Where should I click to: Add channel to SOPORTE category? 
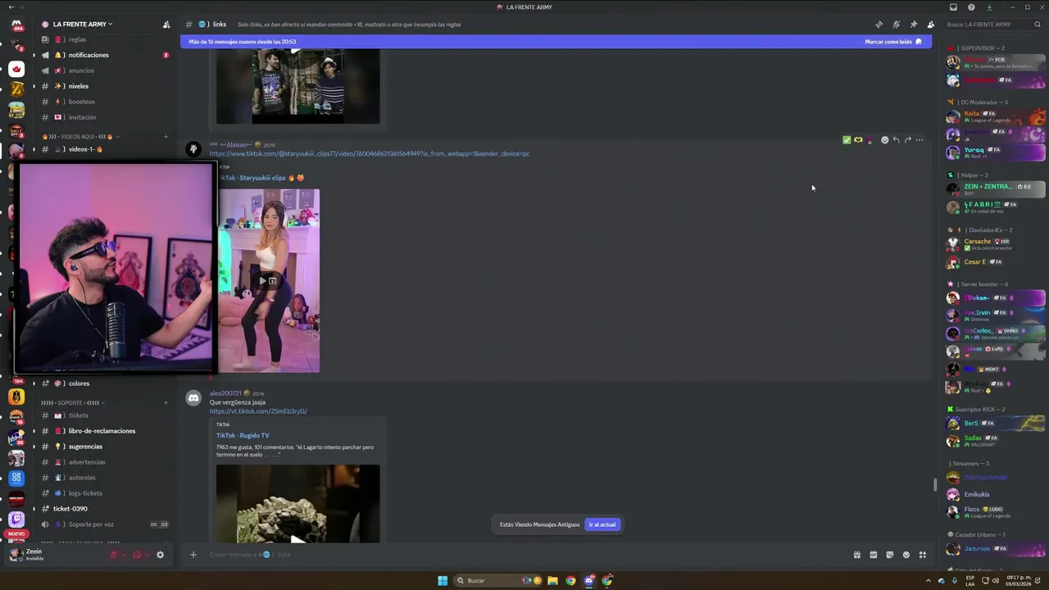click(166, 403)
